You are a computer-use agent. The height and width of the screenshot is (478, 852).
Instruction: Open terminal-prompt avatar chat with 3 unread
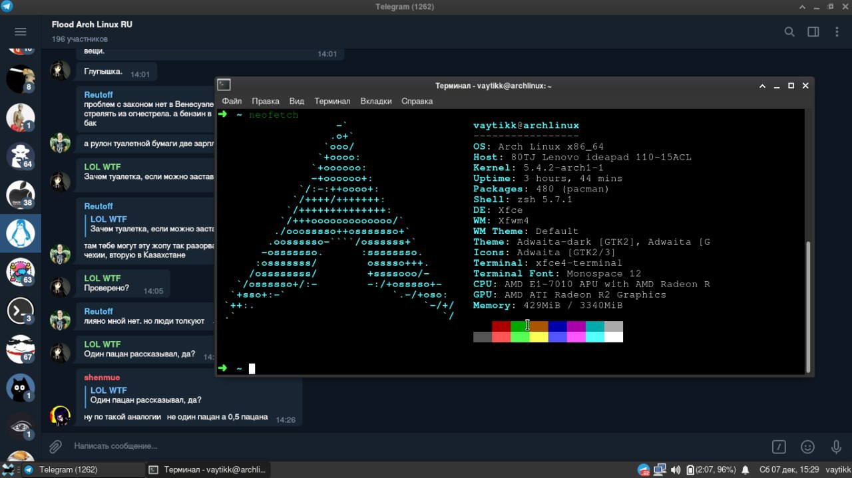(x=20, y=310)
